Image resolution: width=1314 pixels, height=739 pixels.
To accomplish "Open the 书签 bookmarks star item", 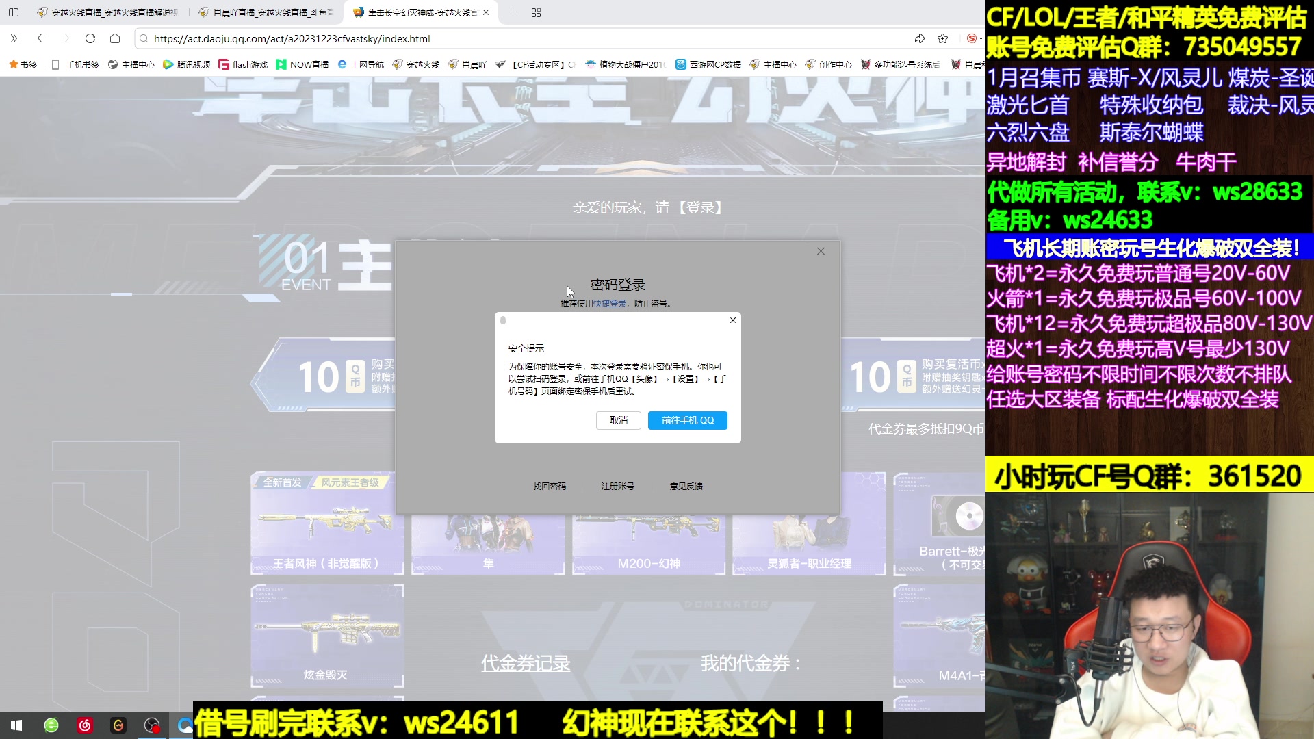I will pos(23,64).
